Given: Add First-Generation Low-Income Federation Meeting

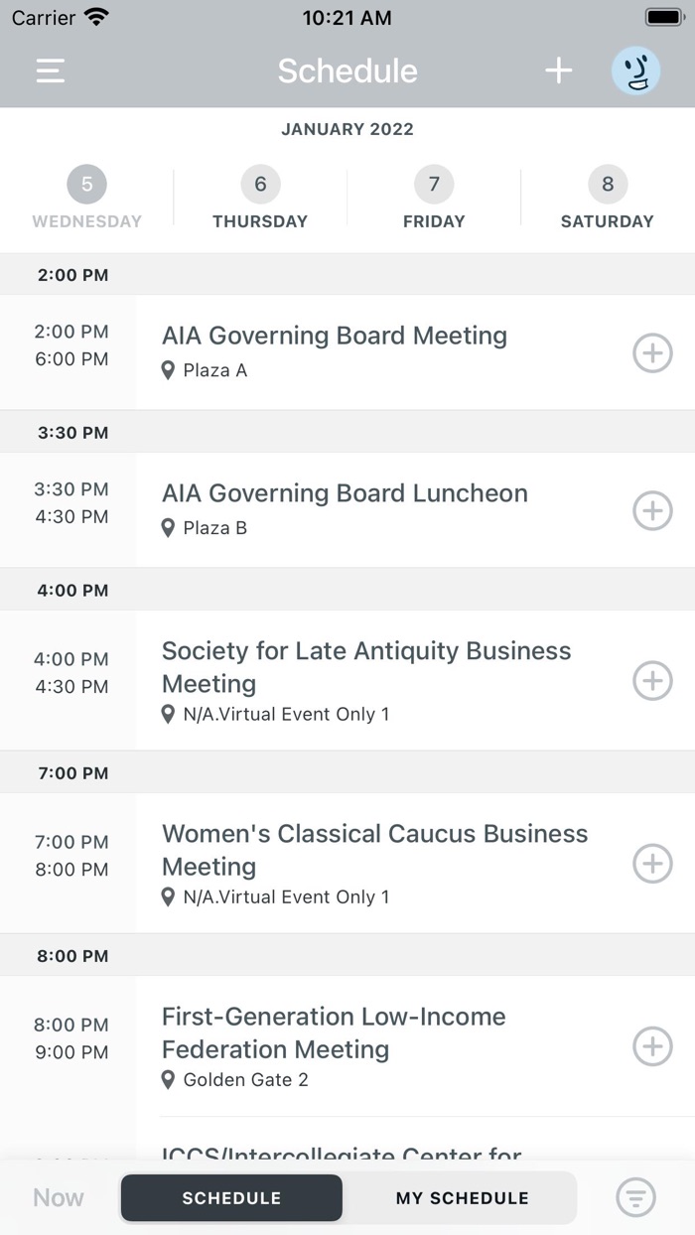Looking at the screenshot, I should [x=652, y=1046].
